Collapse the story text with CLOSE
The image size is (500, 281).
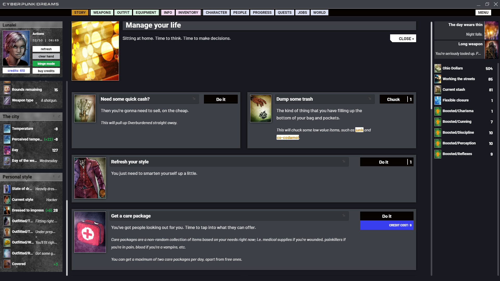pyautogui.click(x=403, y=38)
